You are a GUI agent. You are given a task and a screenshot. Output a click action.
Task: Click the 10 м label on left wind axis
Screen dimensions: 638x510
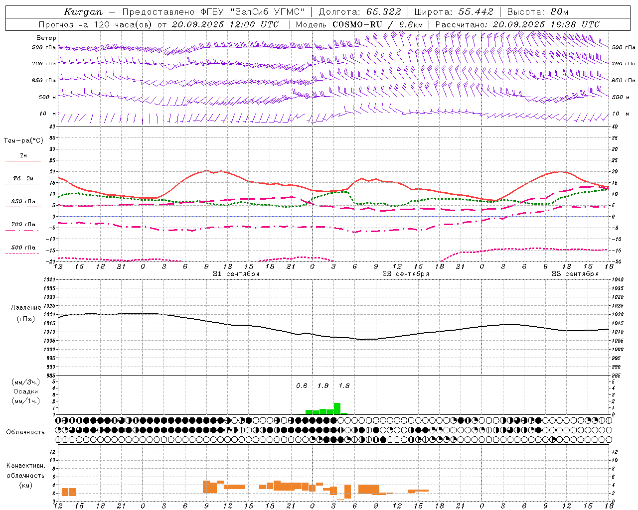tap(48, 114)
